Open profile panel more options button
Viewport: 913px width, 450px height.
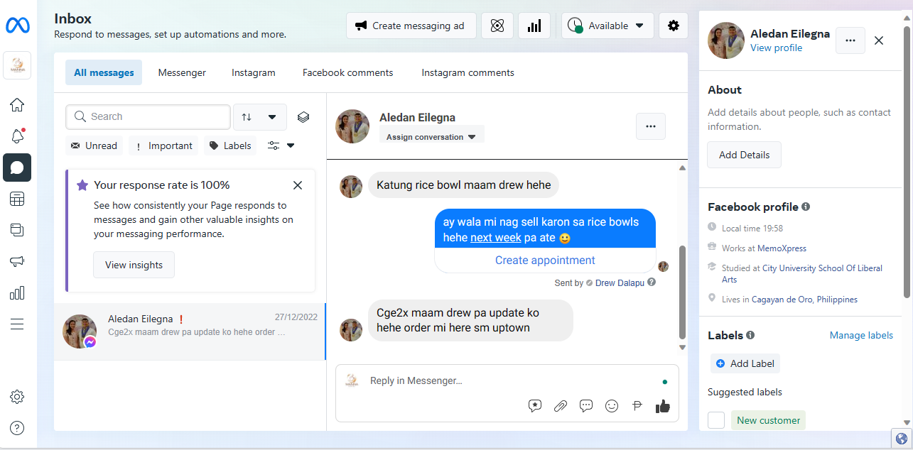pos(850,40)
